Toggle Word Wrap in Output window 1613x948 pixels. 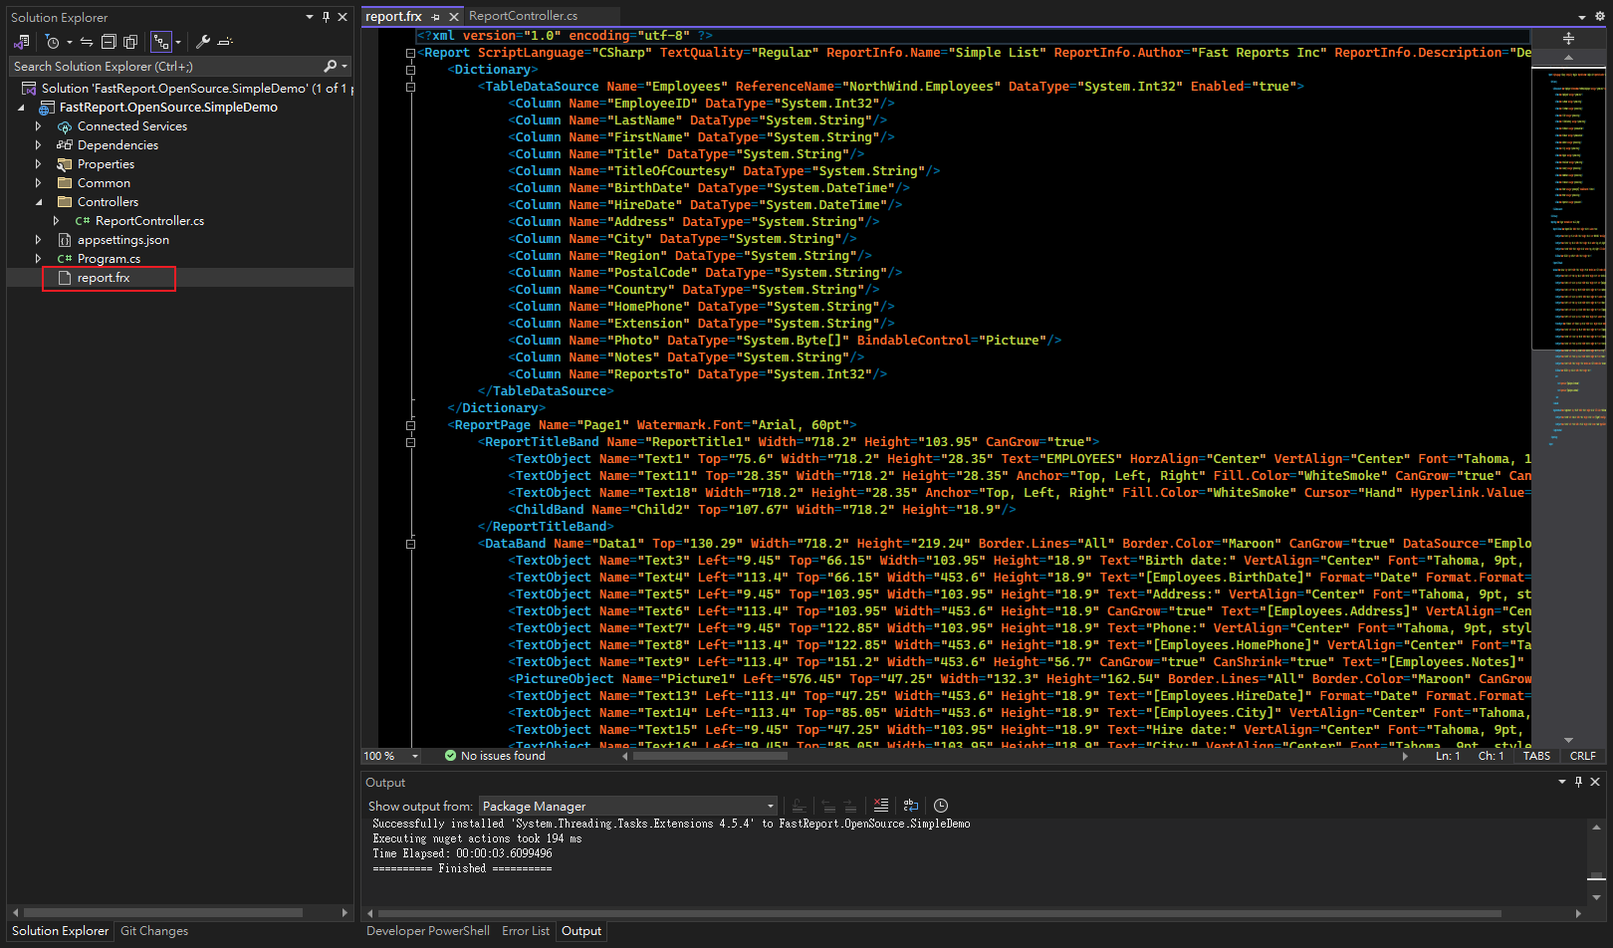[x=910, y=806]
